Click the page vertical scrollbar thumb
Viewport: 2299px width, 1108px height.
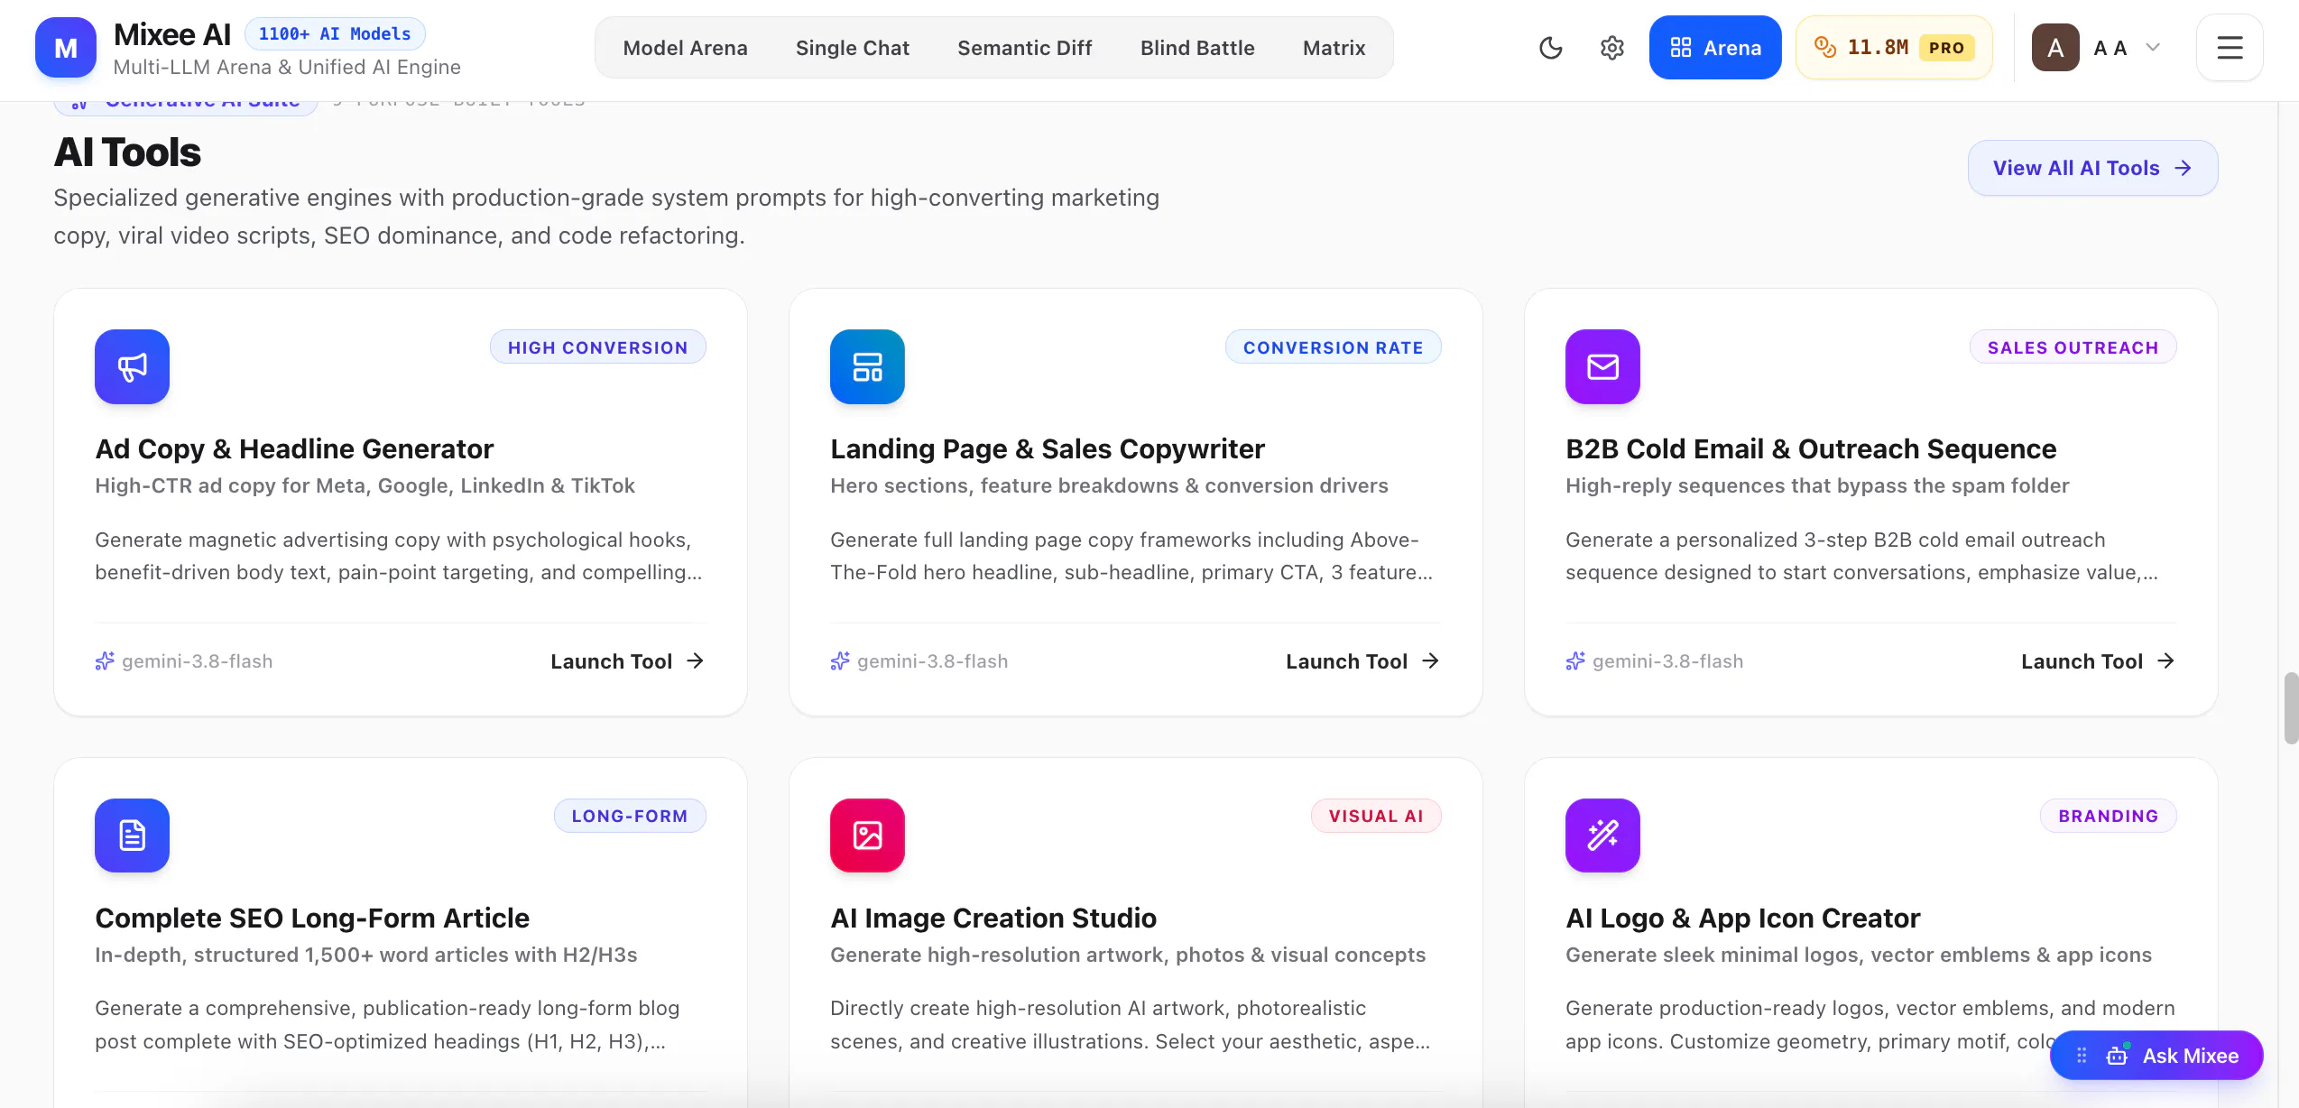2291,707
